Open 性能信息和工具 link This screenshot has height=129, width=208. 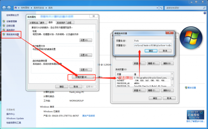pos(14,123)
